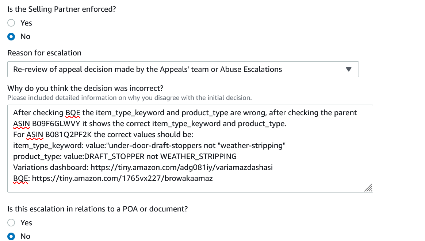Click the BQE tiny.amazon.com URL on the last line

(x=122, y=178)
